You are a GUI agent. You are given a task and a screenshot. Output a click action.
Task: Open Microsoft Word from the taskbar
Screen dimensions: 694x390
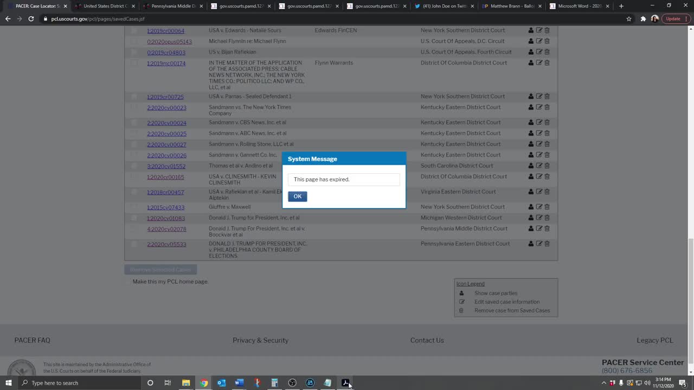point(239,383)
